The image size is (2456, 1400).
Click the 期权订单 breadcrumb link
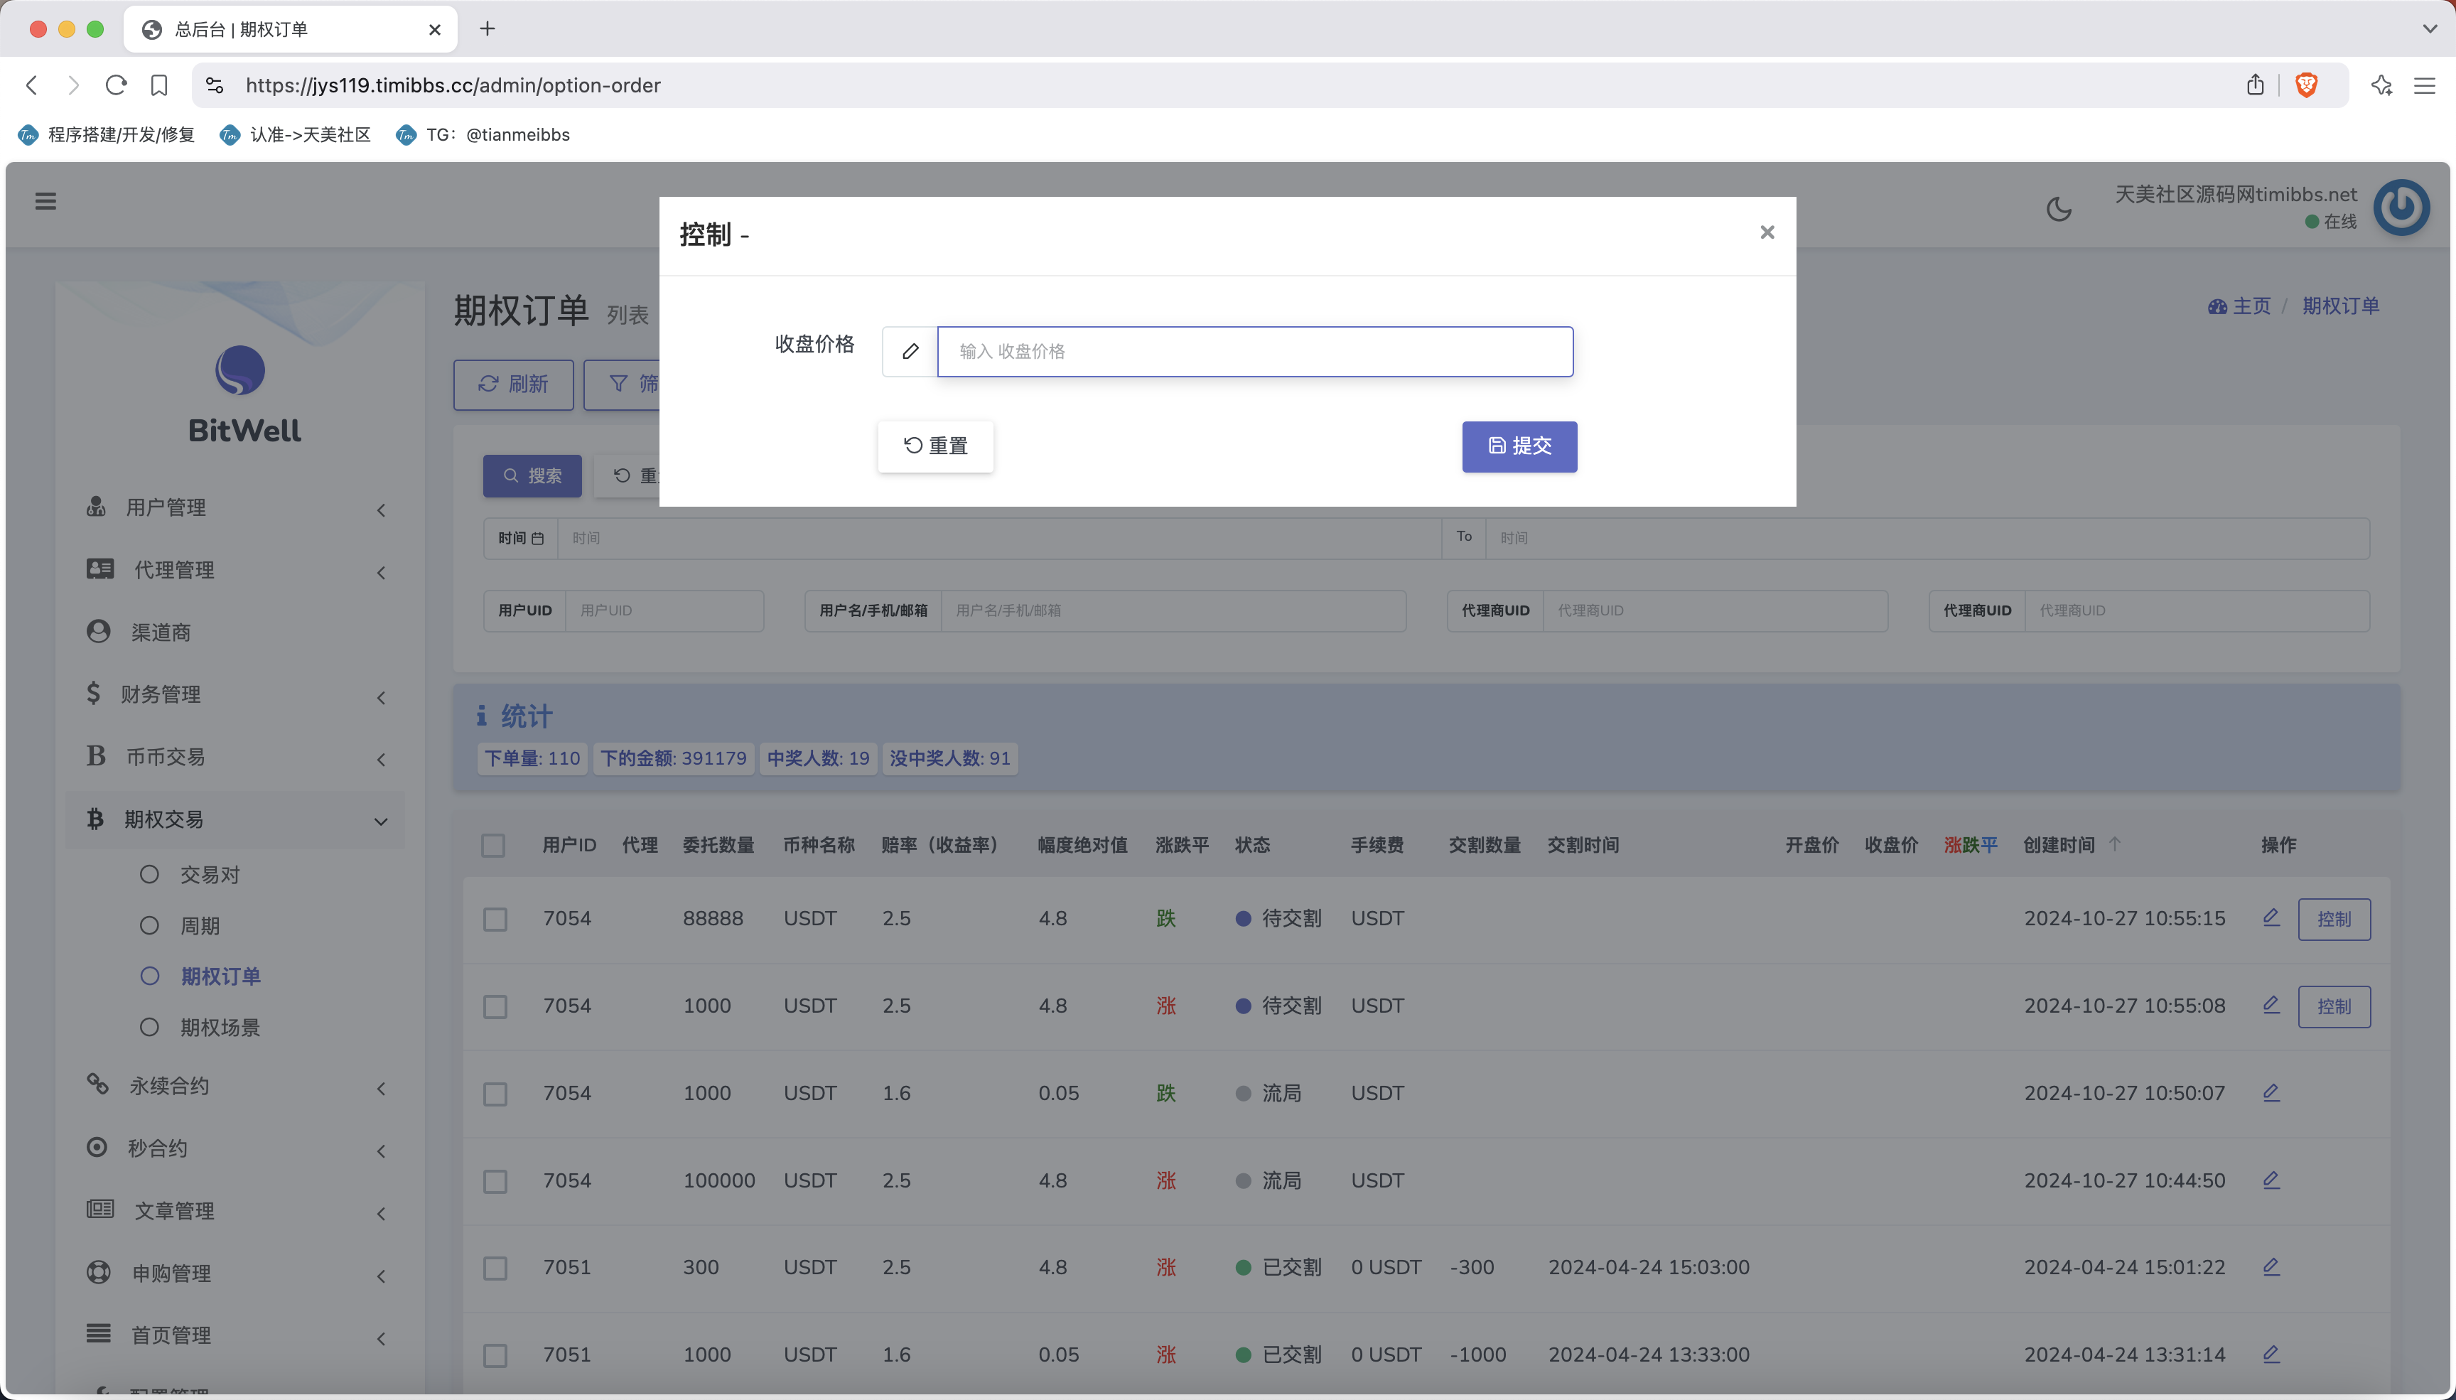point(2341,306)
